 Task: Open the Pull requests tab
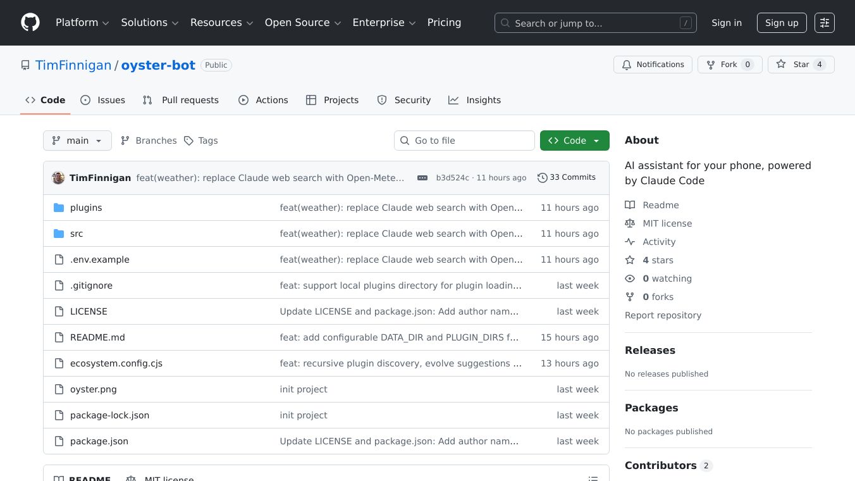[181, 100]
